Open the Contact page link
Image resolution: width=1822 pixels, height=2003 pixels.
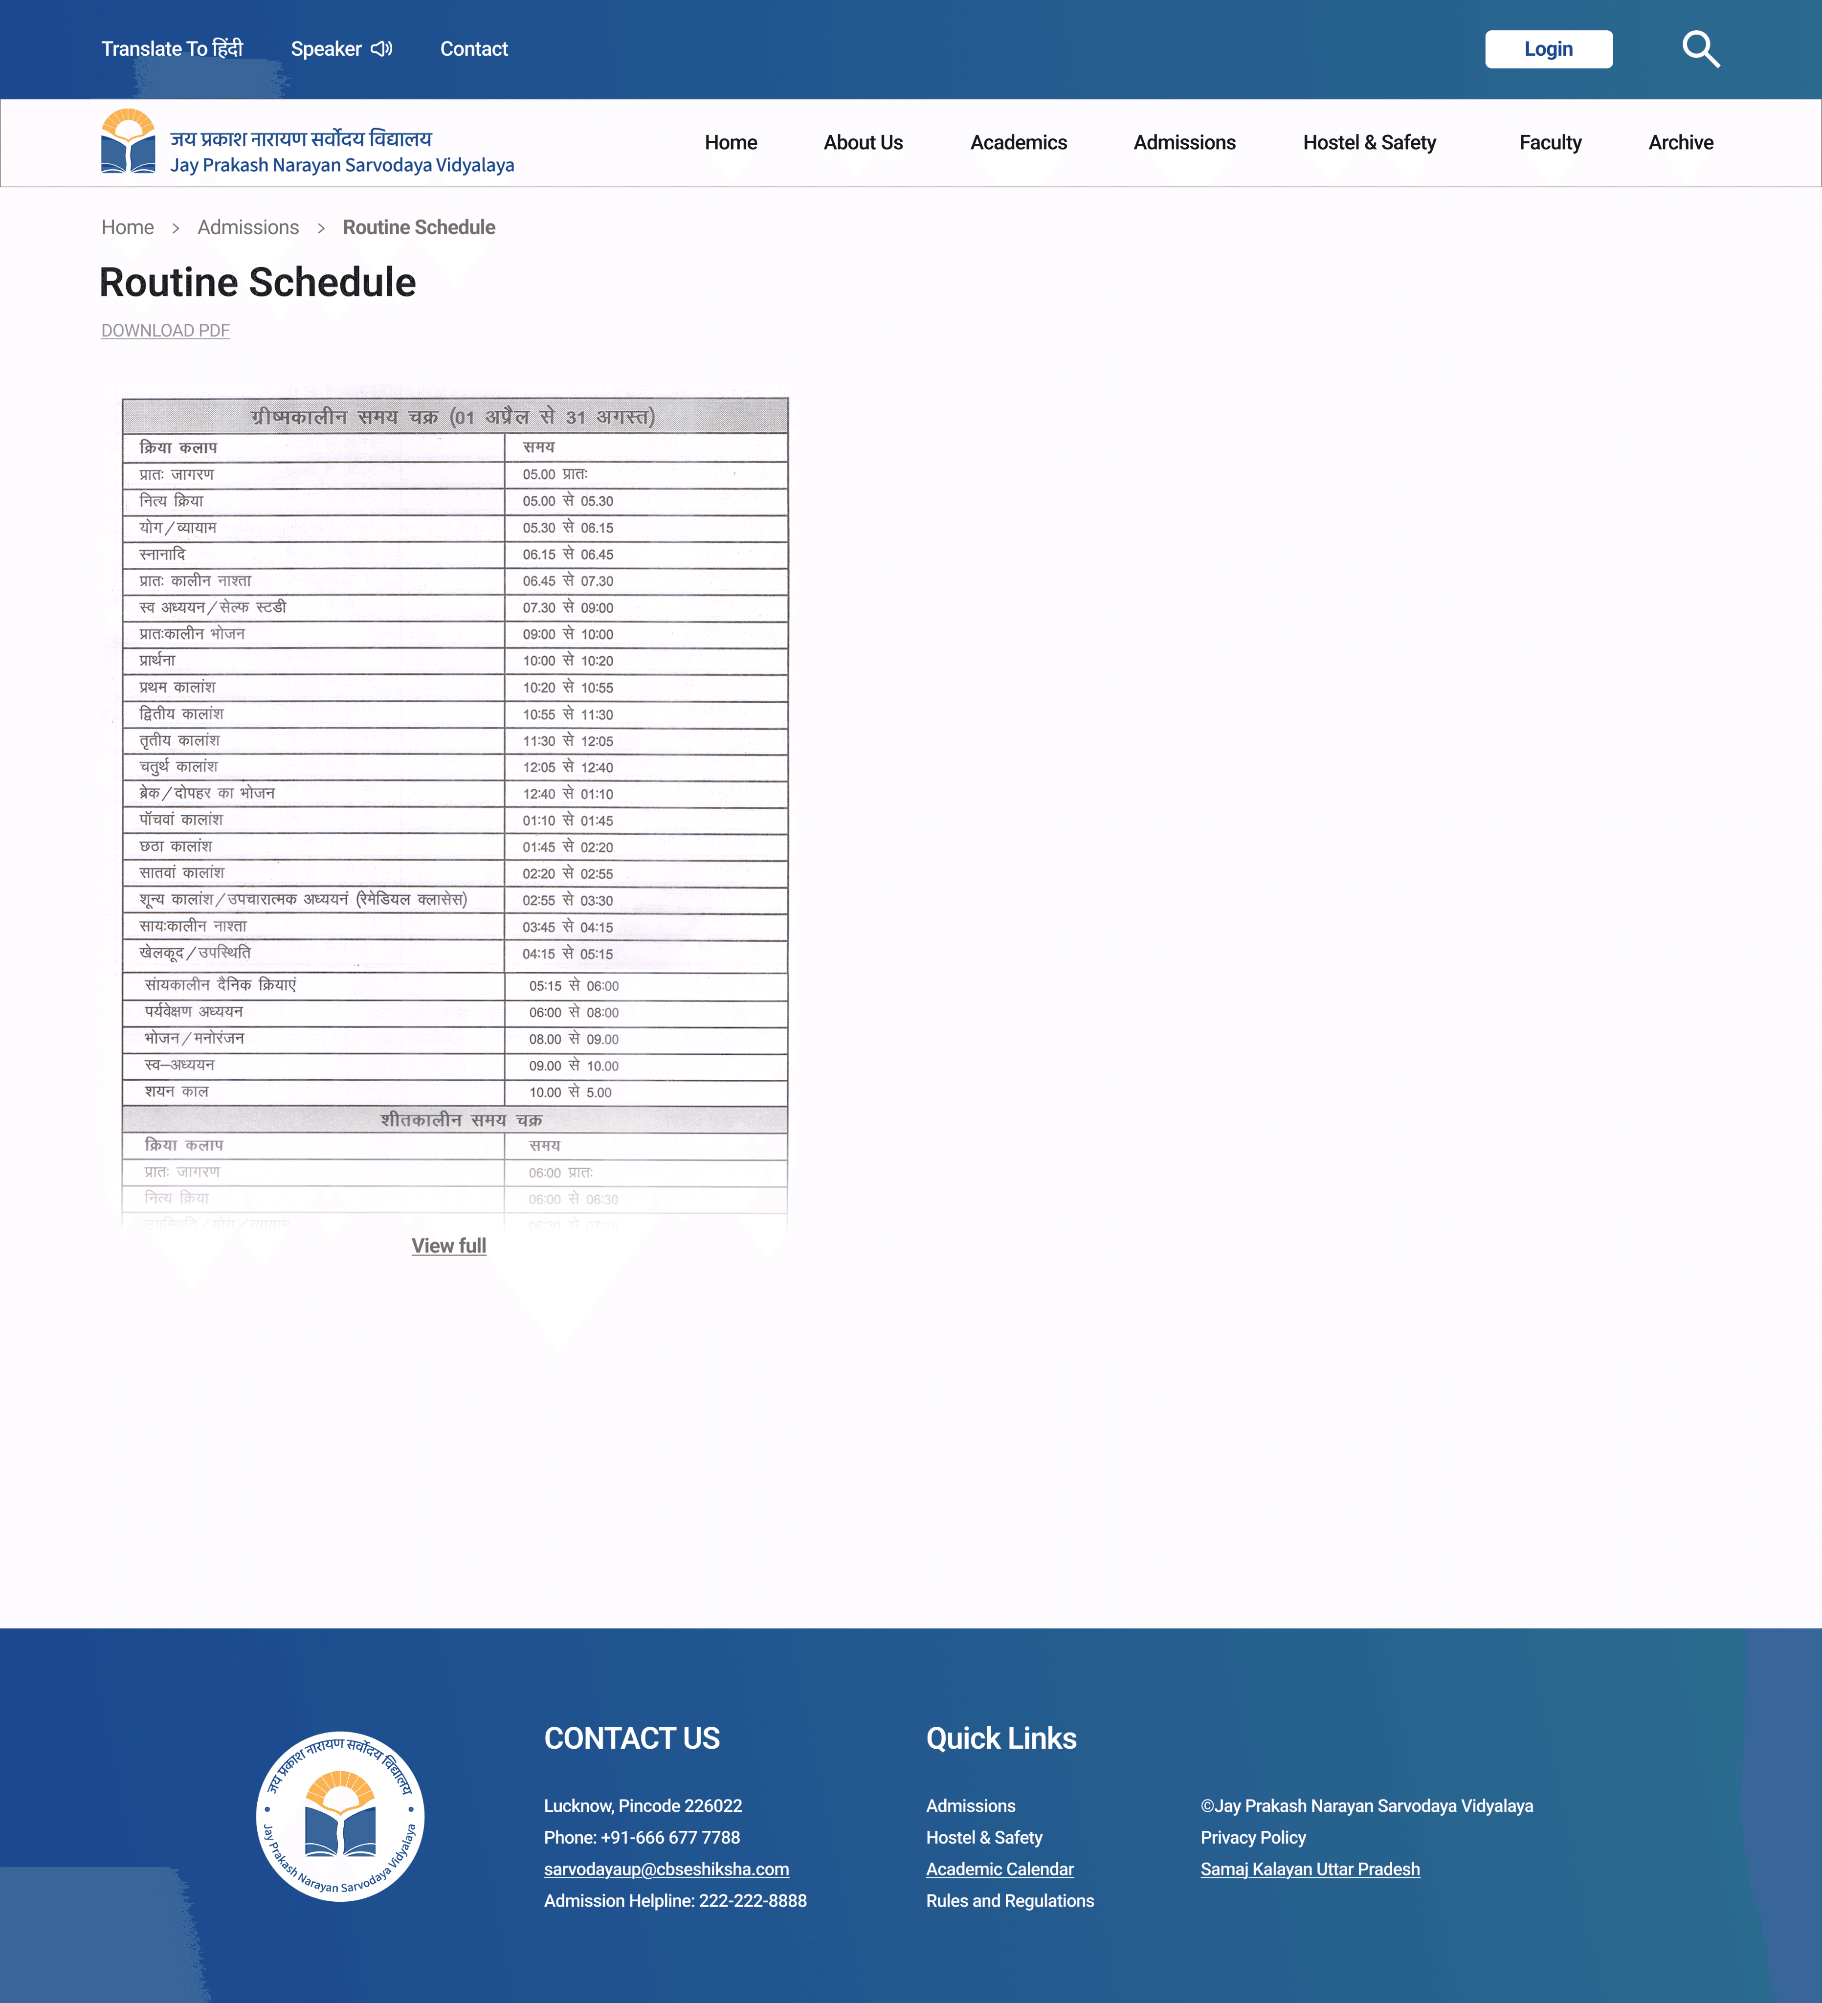pos(474,49)
